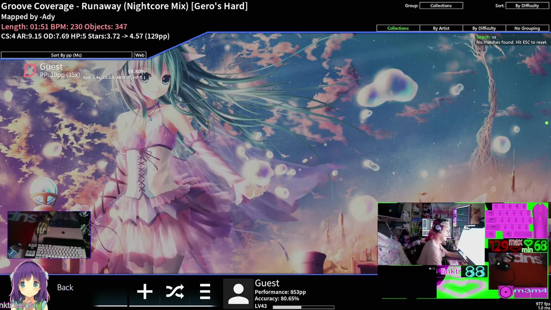
Task: Open the Group dropdown showing Collections
Action: point(441,6)
